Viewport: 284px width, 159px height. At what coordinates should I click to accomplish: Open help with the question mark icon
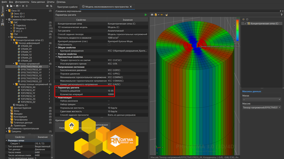(281, 15)
